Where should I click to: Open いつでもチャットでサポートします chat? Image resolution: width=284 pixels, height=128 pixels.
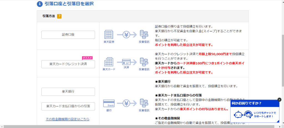(x=265, y=115)
